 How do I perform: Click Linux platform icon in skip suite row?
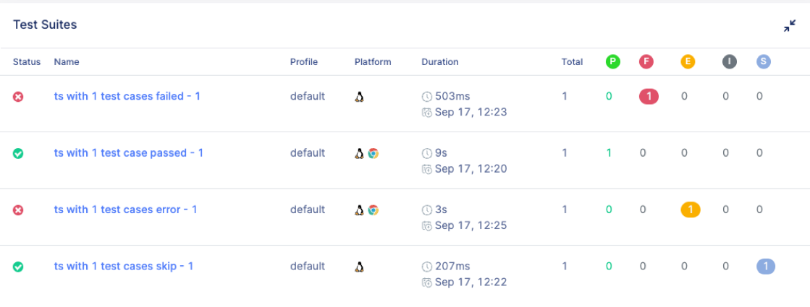pos(359,267)
